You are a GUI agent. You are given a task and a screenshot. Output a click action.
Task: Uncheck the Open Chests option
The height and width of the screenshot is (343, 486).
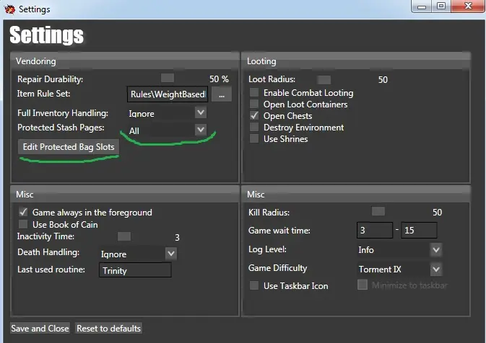click(254, 116)
